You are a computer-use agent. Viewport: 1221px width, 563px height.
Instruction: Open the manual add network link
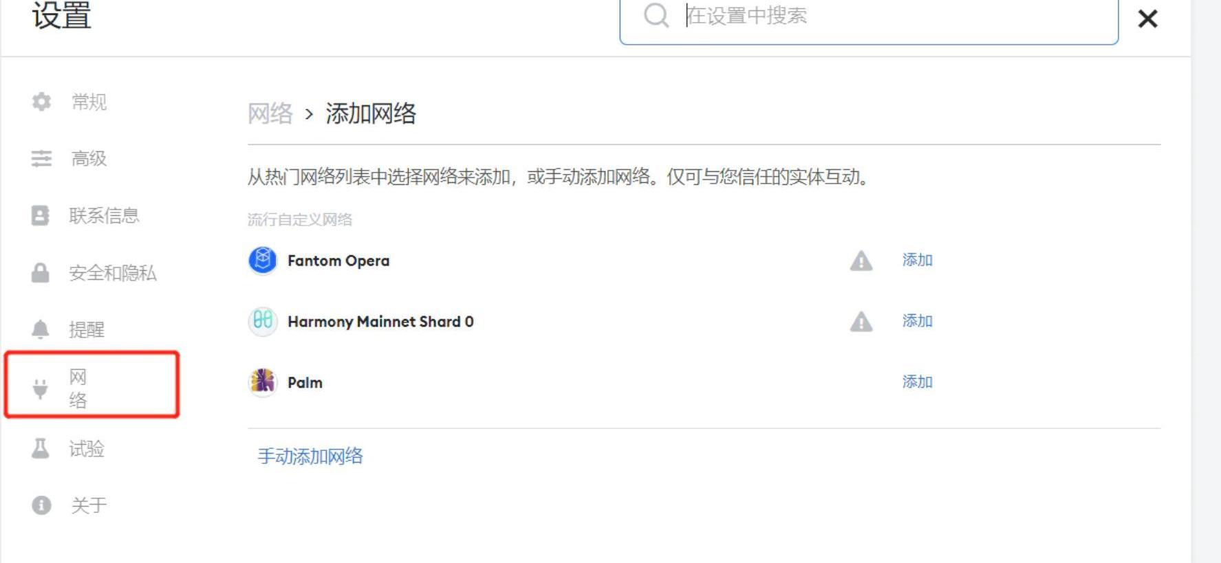[310, 456]
